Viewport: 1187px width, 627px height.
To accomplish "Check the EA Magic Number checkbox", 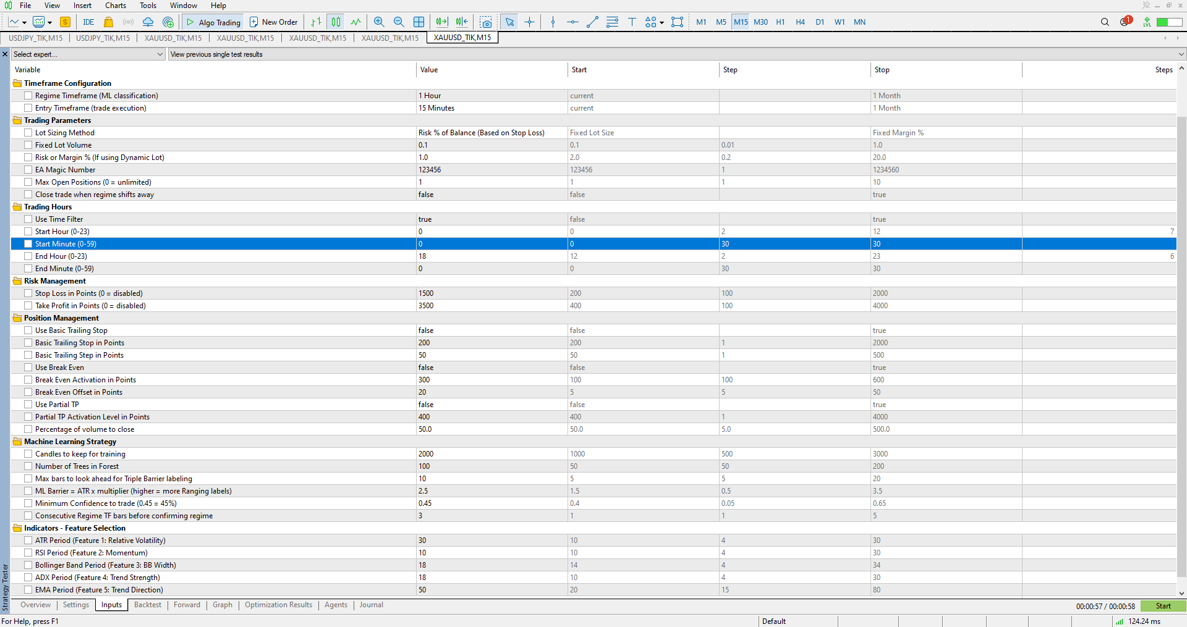I will point(28,170).
